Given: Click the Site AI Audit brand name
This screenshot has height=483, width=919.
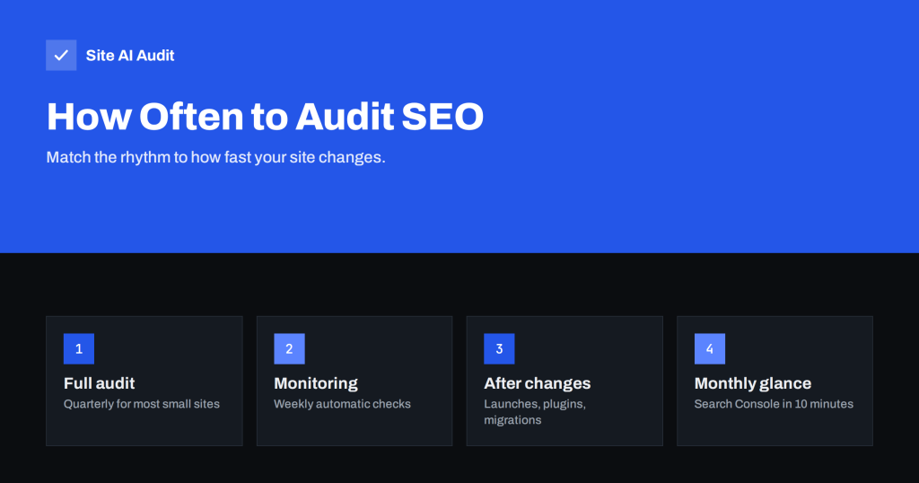Looking at the screenshot, I should (x=130, y=55).
